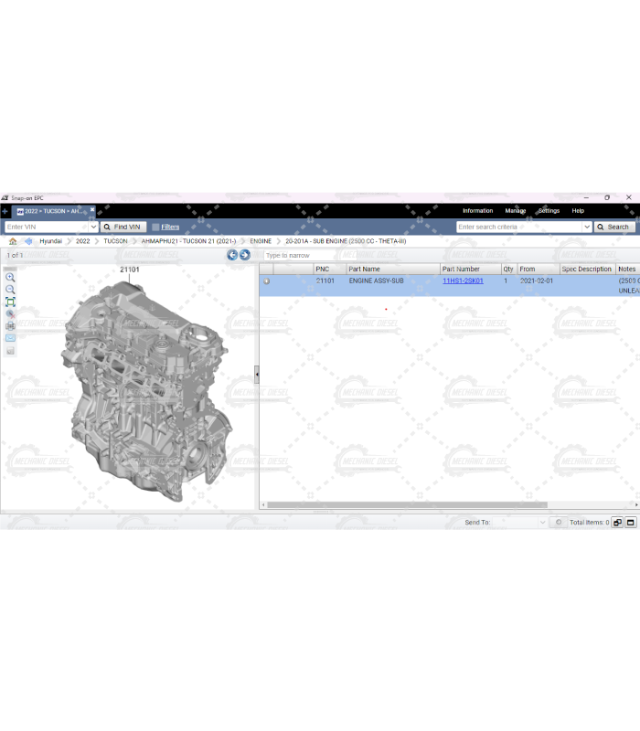Open part number 11HS1-2SK01 link
This screenshot has height=731, width=640.
[x=463, y=281]
